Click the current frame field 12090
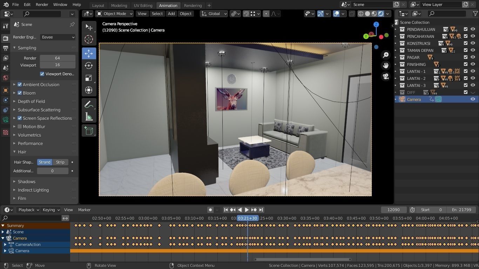Screen dimensions: 479x269 [x=393, y=210]
